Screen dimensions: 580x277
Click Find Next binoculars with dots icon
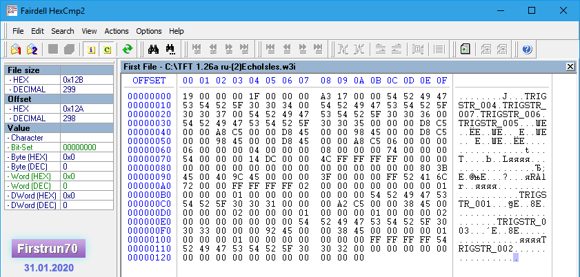tap(170, 49)
